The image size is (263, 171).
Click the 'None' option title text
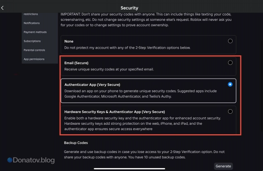point(69,42)
